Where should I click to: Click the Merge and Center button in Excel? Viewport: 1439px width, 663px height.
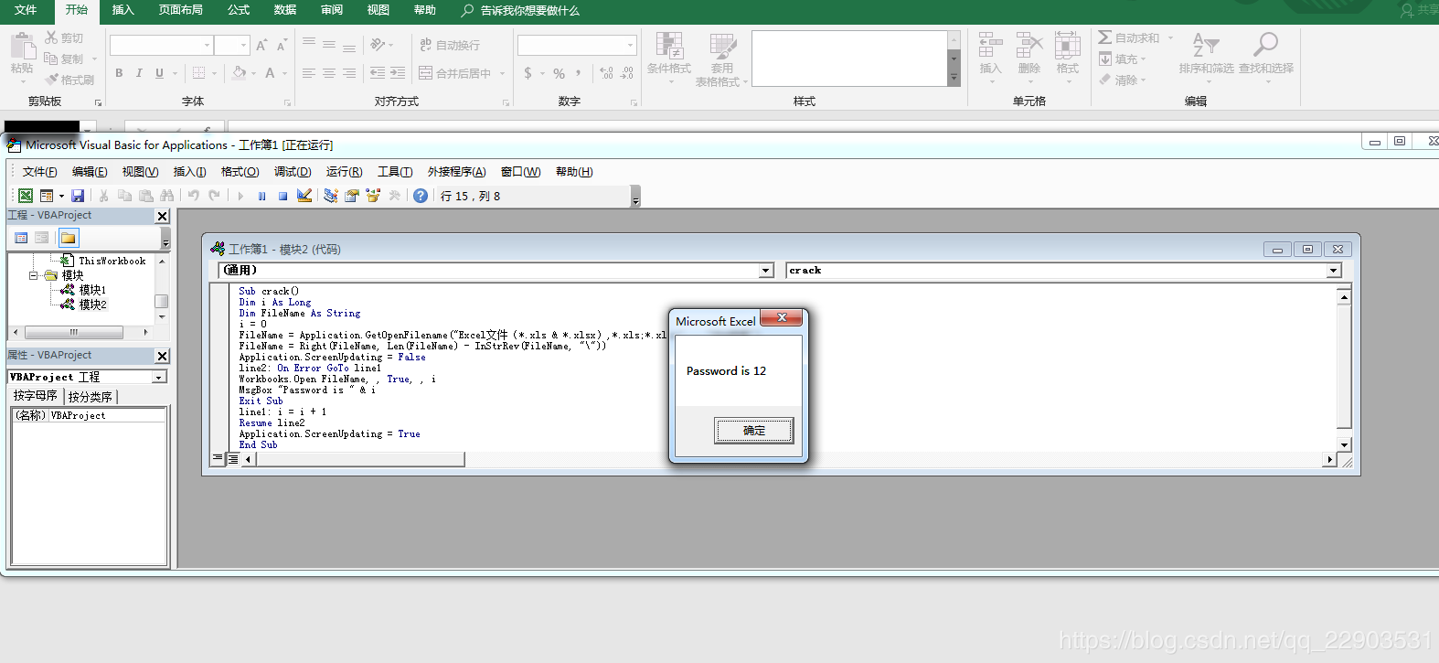pos(455,73)
